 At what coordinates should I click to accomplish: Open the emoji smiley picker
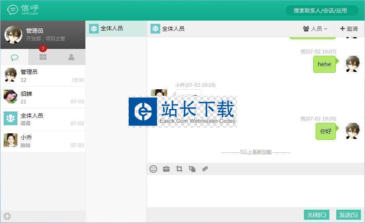153,169
